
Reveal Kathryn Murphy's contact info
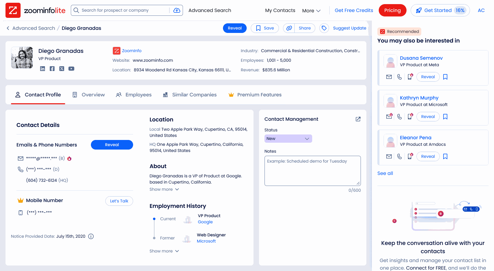[428, 117]
